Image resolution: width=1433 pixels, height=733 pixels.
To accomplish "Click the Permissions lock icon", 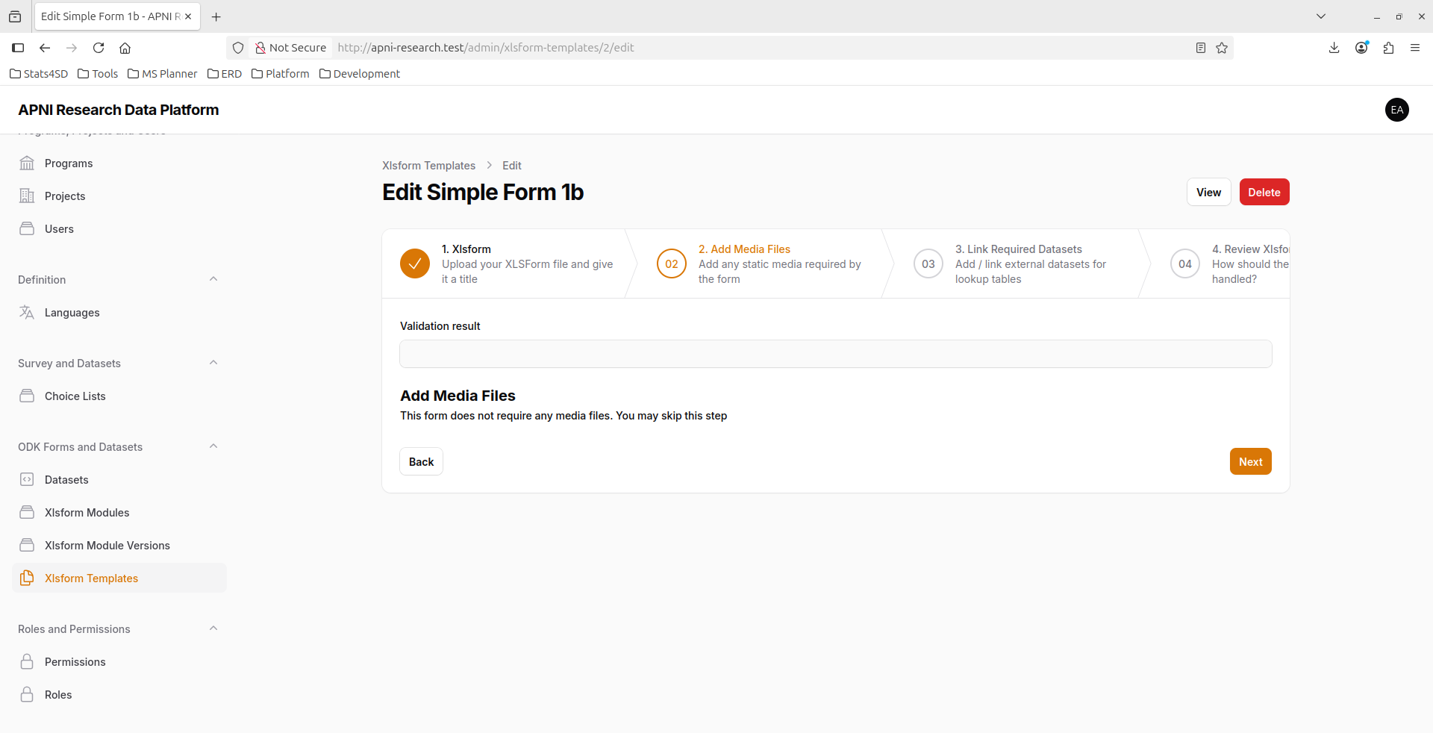I will pos(27,662).
